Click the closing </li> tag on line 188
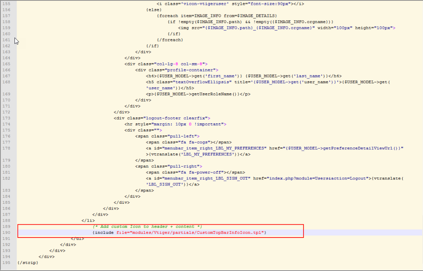This screenshot has width=423, height=271. [x=88, y=220]
